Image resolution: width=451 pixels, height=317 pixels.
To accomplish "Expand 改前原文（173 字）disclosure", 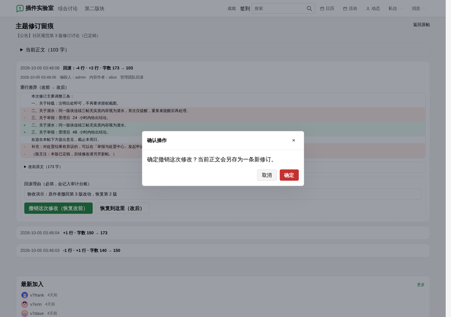I will pyautogui.click(x=223, y=167).
